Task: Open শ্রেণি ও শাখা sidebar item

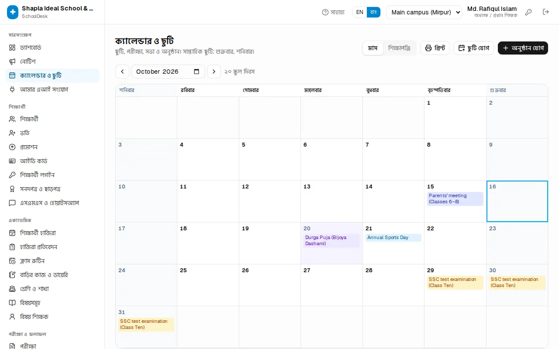Action: (x=52, y=289)
